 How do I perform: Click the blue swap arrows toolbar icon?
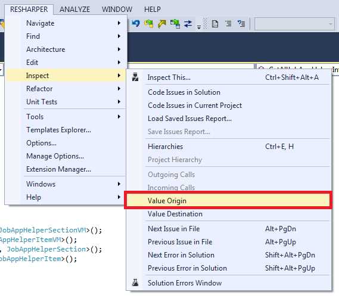click(188, 24)
